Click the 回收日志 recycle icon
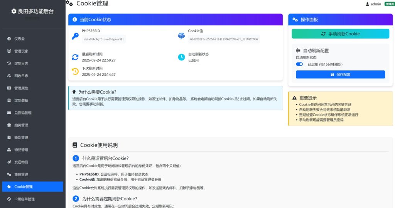The image size is (395, 208). [9, 76]
